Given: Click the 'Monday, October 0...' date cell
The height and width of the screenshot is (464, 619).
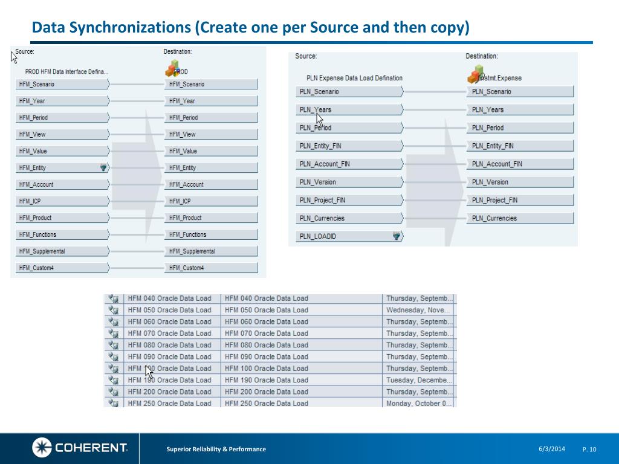Looking at the screenshot, I should click(418, 403).
